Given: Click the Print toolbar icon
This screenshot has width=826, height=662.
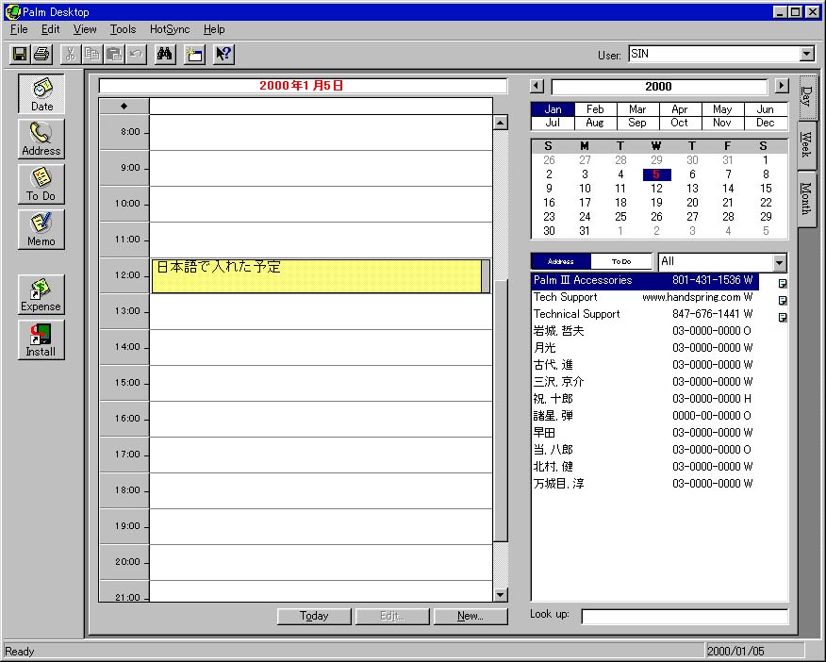Looking at the screenshot, I should click(x=41, y=55).
